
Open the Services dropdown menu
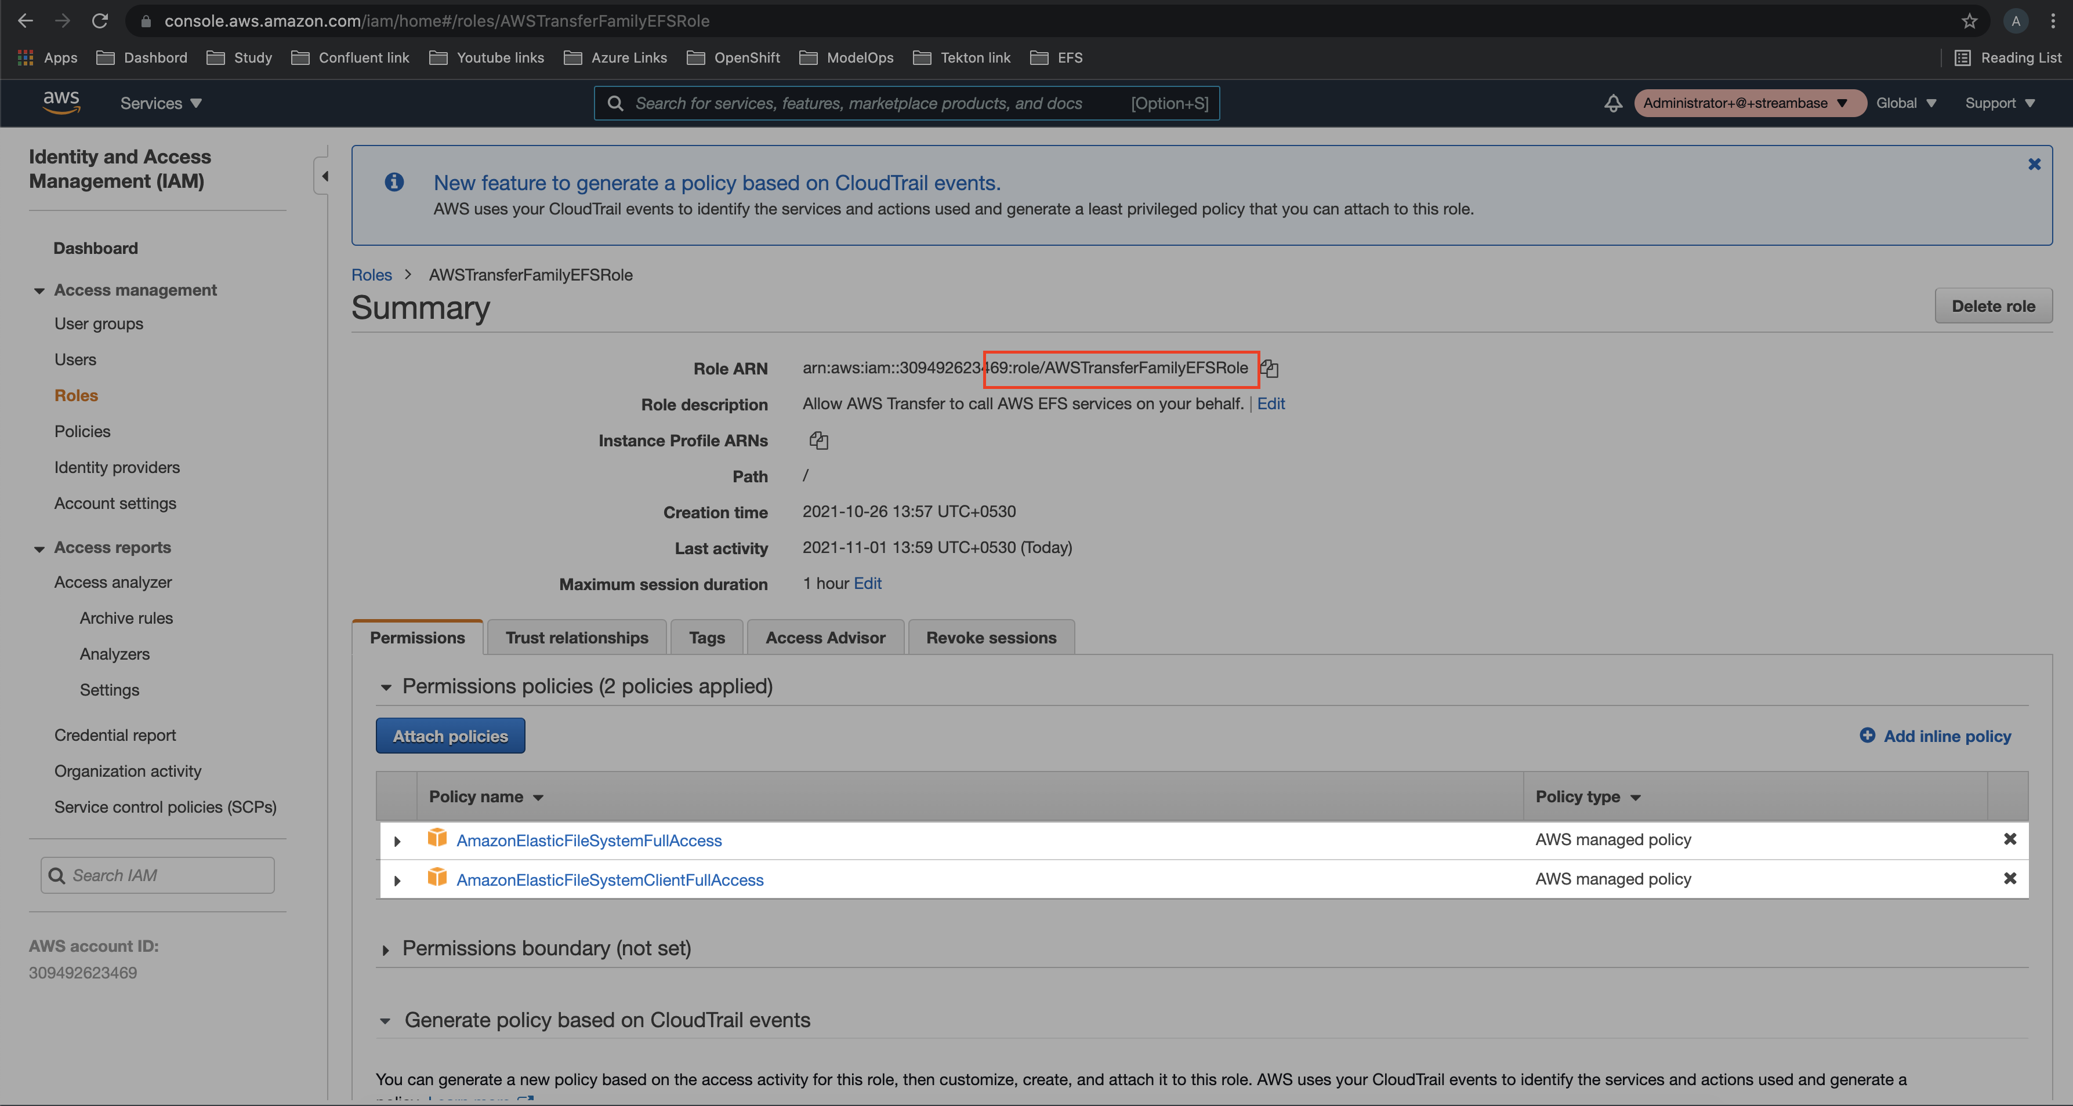click(161, 103)
